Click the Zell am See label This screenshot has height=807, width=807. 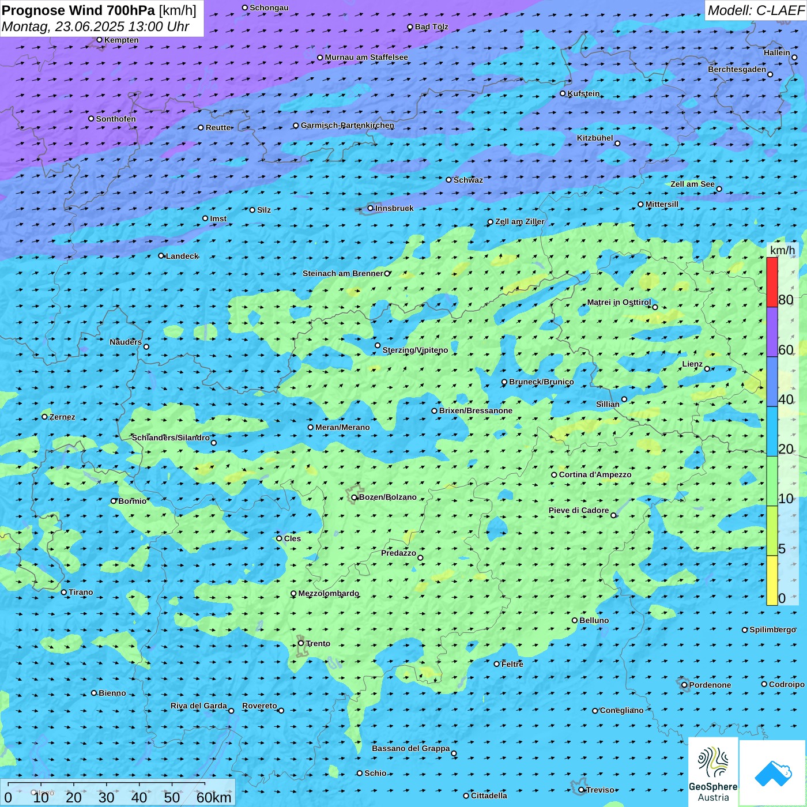[x=692, y=184]
